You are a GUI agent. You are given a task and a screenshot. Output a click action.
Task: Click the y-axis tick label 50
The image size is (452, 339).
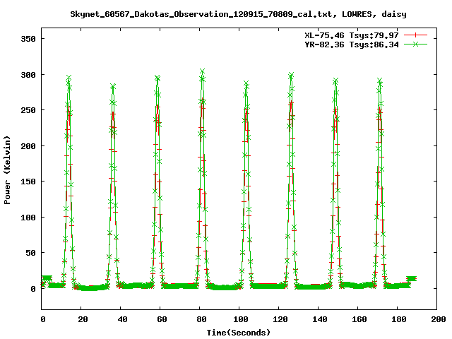(31, 253)
